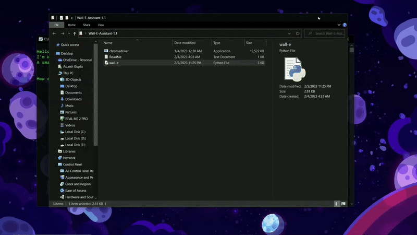417x235 pixels.
Task: Open the blue Help question mark icon
Action: 344,25
